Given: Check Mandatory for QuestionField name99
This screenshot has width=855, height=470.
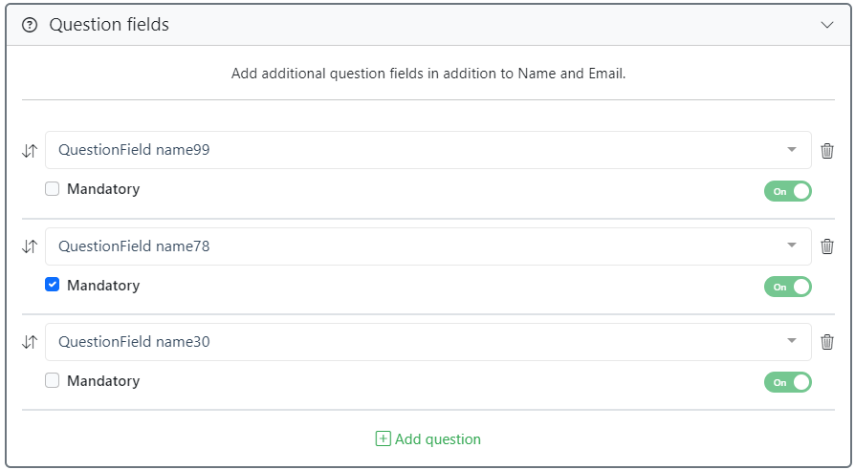Looking at the screenshot, I should pos(53,189).
